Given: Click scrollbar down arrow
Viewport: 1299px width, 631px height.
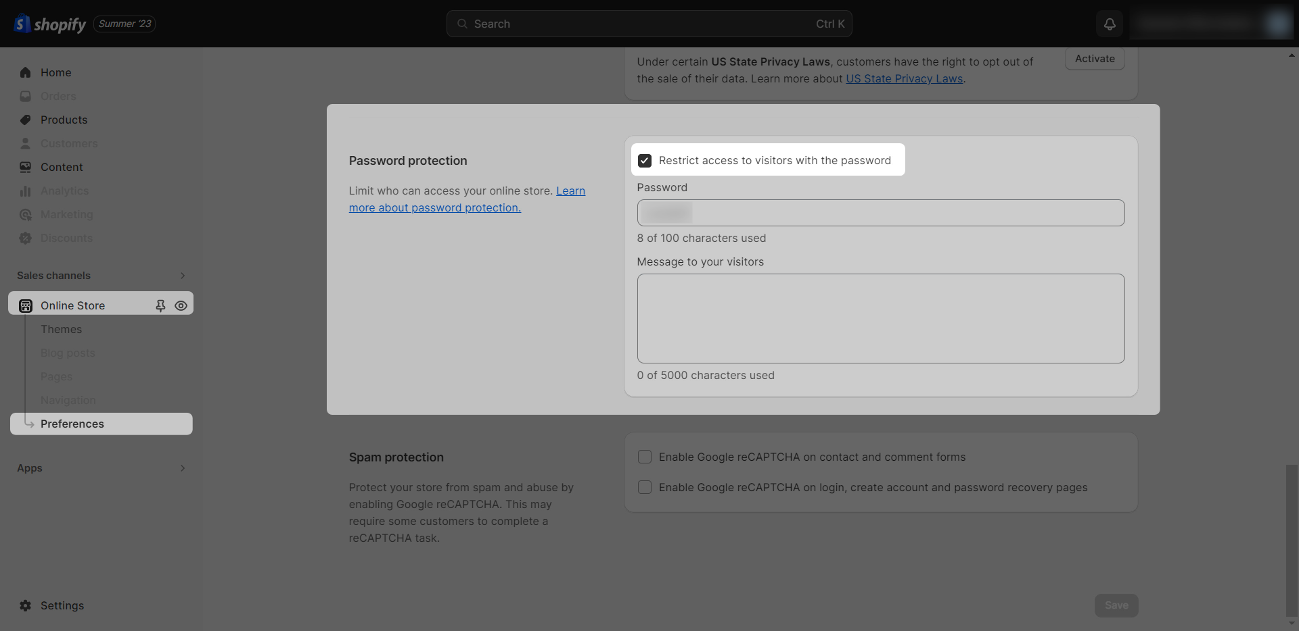Looking at the screenshot, I should 1292,624.
